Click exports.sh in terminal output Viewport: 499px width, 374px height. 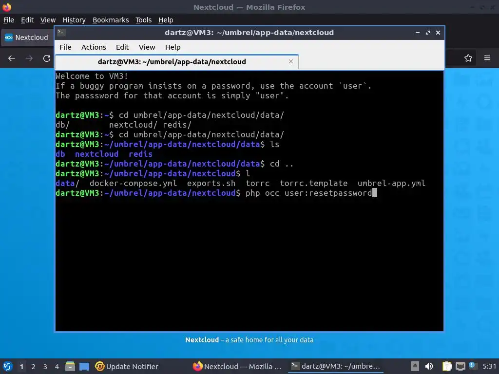(211, 184)
